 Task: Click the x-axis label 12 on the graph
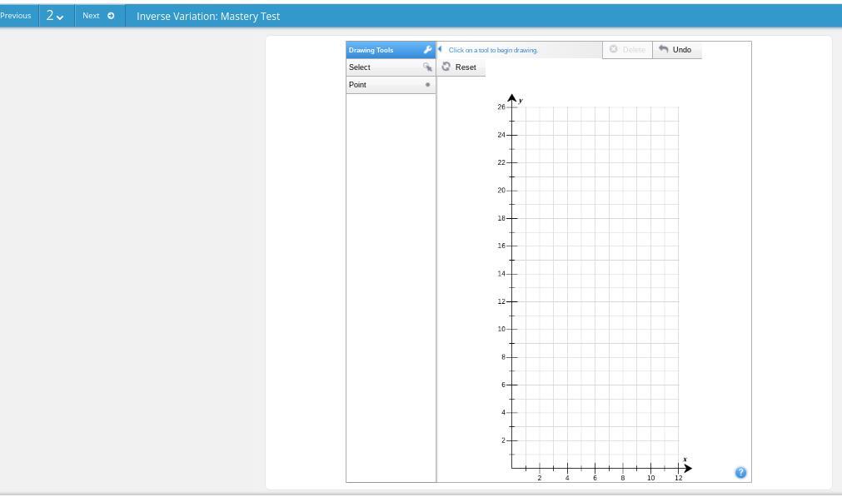click(679, 478)
